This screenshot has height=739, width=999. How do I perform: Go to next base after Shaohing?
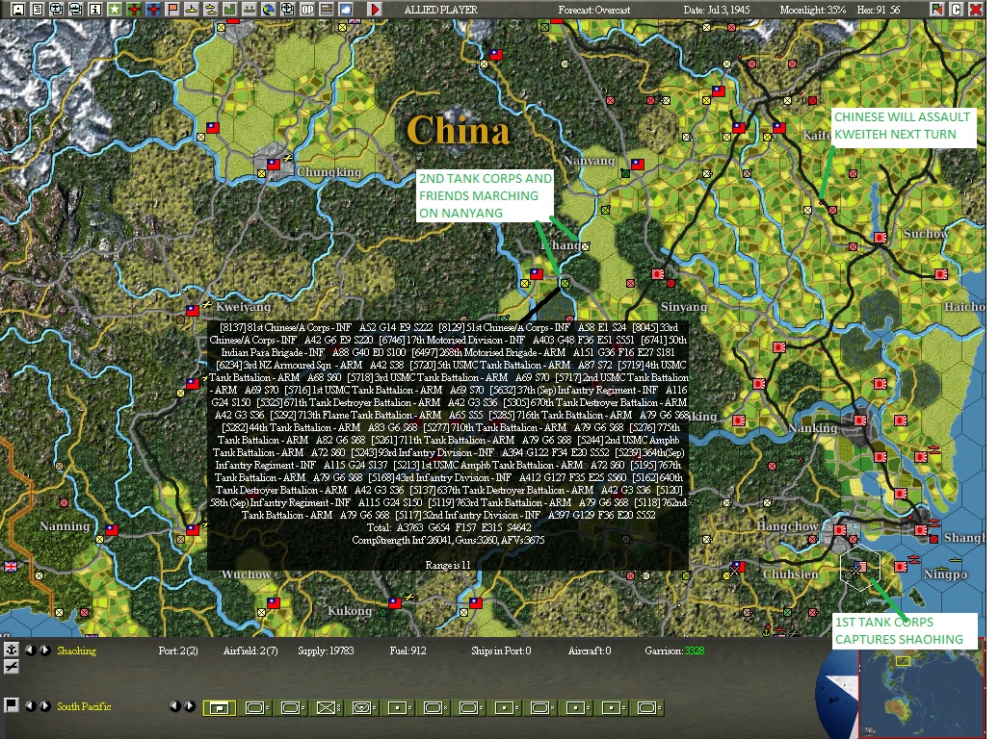tap(44, 650)
